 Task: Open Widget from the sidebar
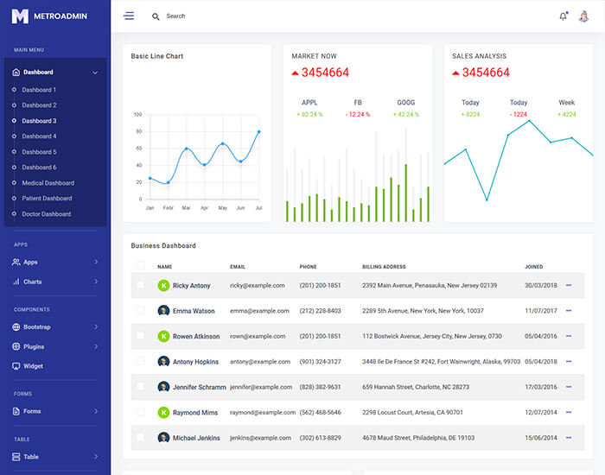coord(33,366)
